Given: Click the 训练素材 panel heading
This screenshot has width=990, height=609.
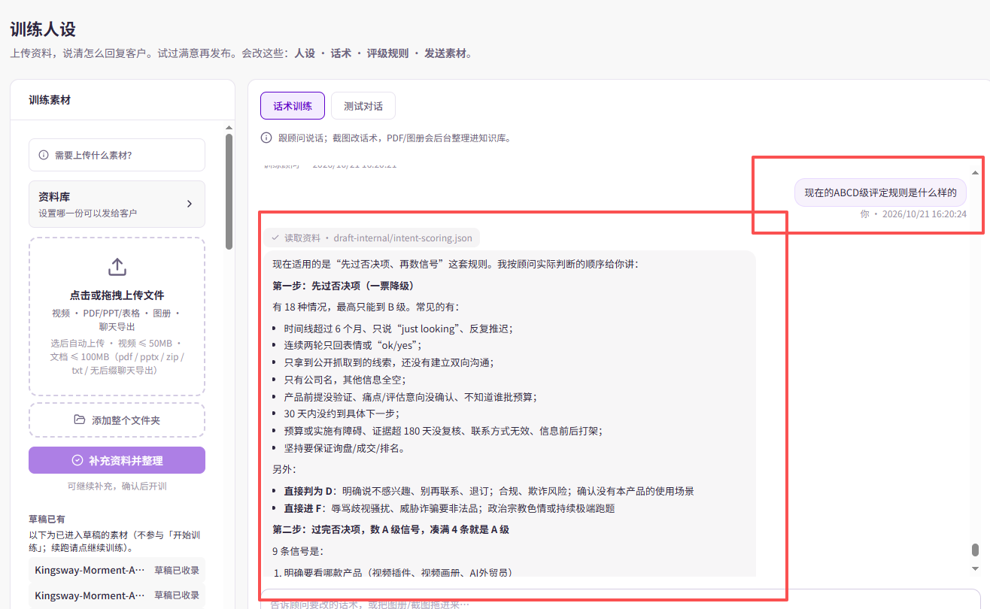Looking at the screenshot, I should click(x=50, y=99).
